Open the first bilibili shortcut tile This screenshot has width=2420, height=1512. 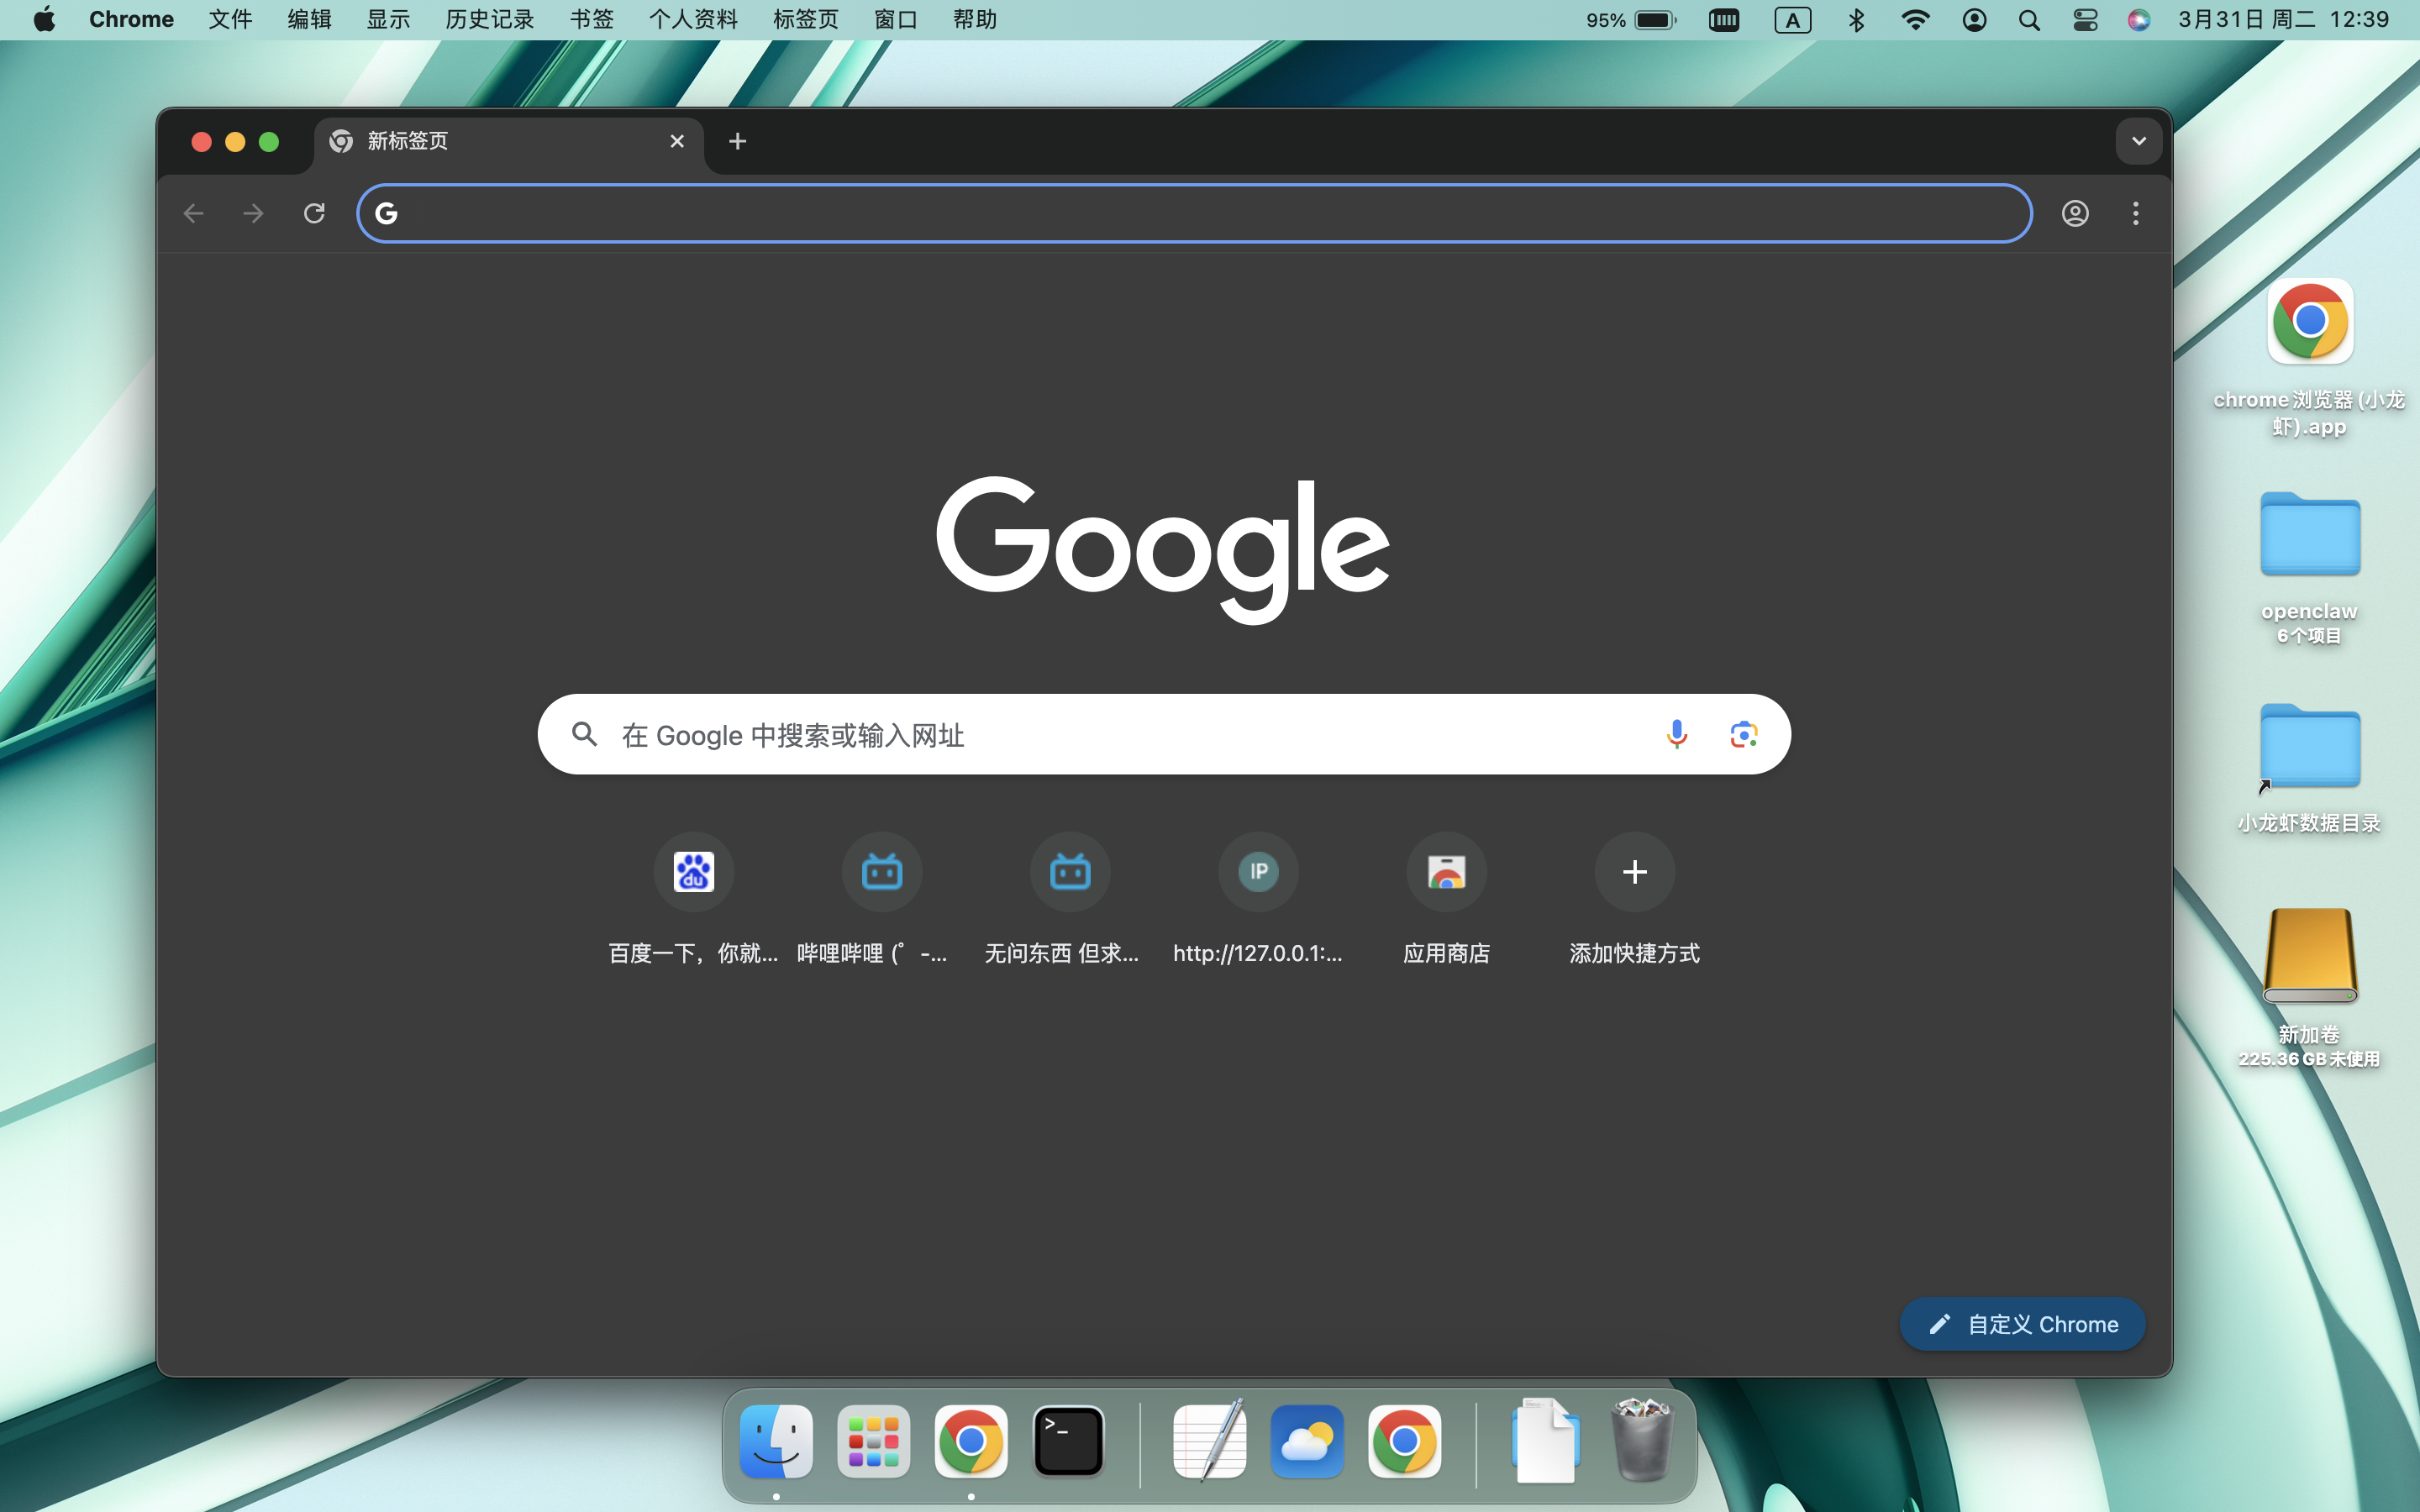coord(881,872)
